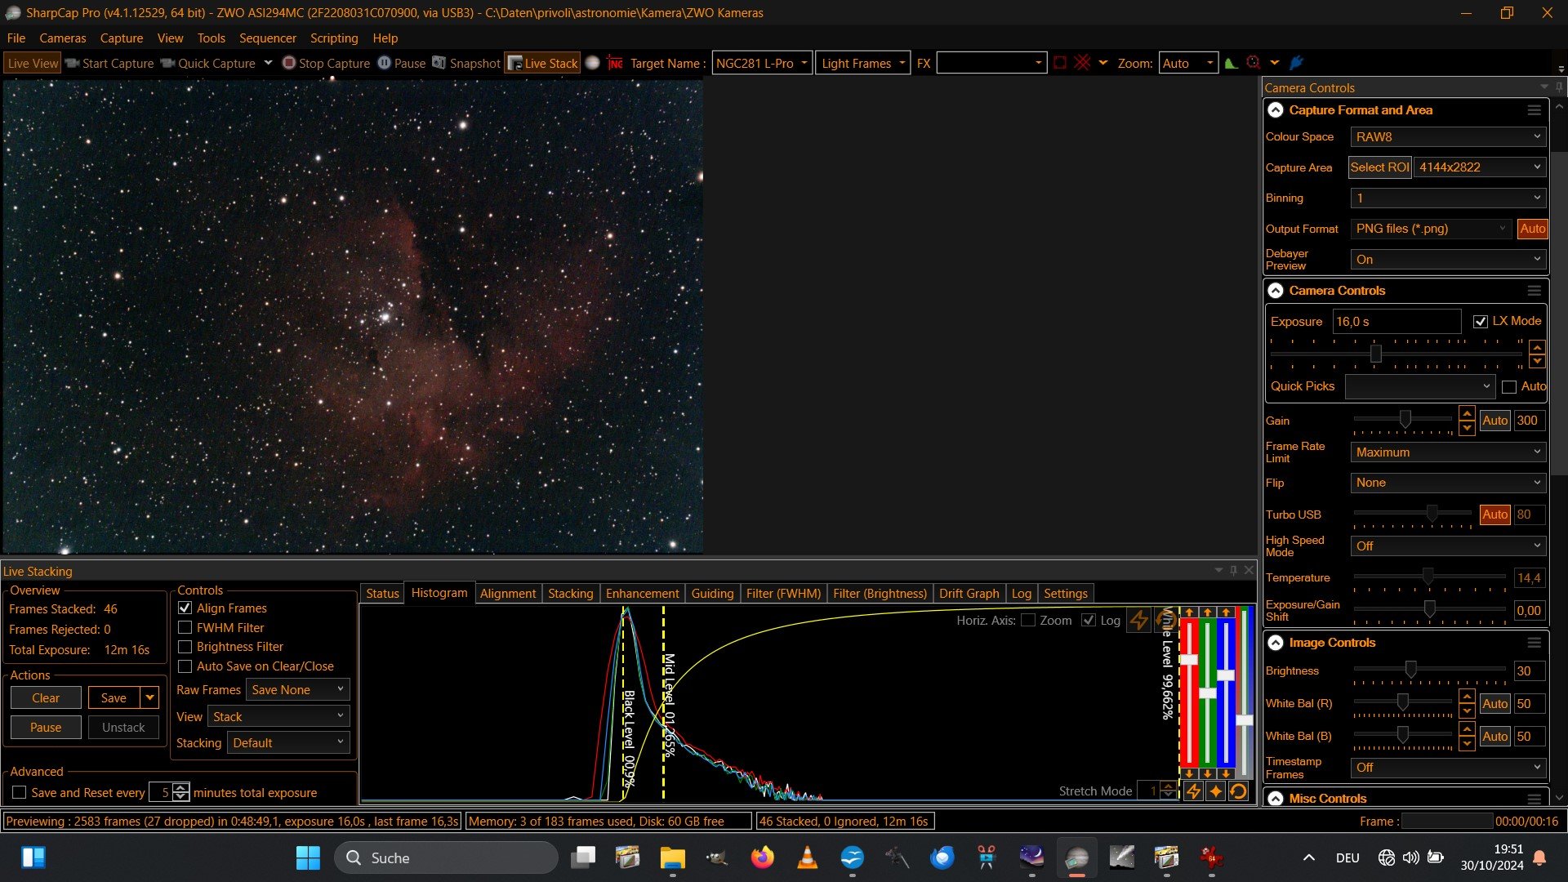Open the Binning dropdown
Screen dimensions: 1568x882
pos(1448,198)
